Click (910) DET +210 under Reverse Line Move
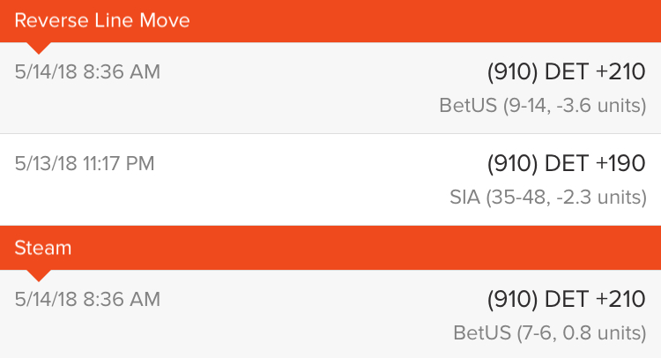The height and width of the screenshot is (358, 661). pos(566,71)
